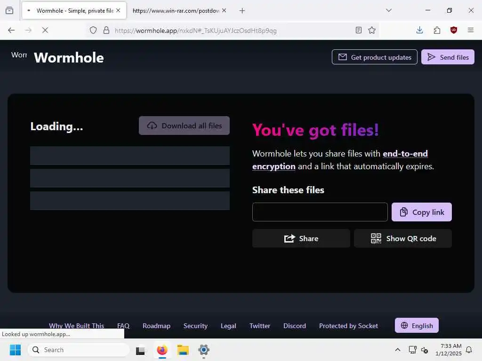The image size is (482, 361).
Task: Open File Explorer from the taskbar
Action: [183, 350]
